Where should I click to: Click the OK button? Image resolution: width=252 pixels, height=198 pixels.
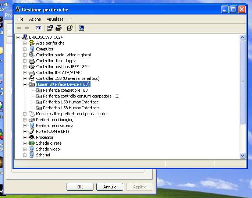[80, 187]
